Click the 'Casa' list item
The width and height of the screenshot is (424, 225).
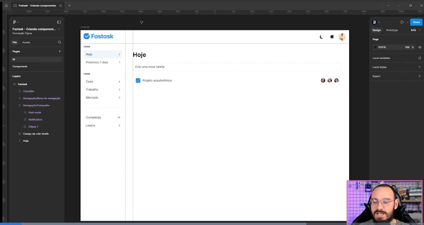(x=103, y=81)
